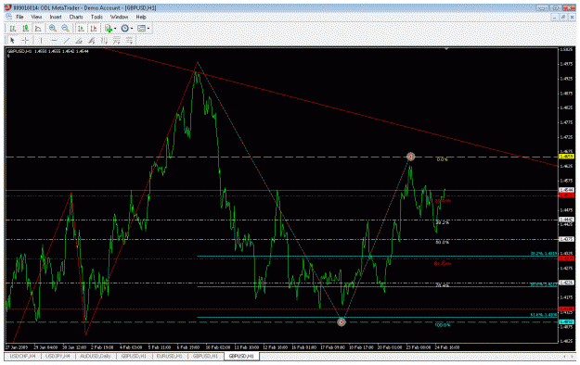Open the Indicators list button
The height and width of the screenshot is (365, 580).
coord(109,29)
